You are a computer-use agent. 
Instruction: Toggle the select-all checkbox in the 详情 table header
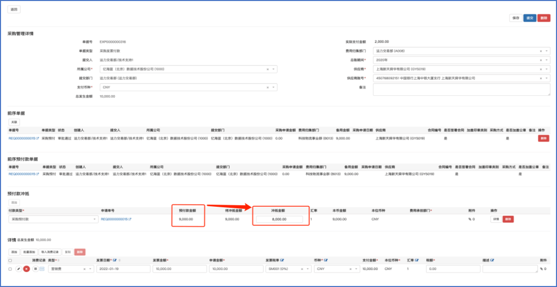point(10,260)
